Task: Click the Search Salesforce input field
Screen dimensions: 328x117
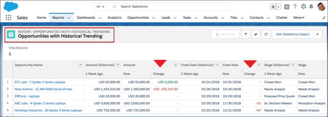Action: coord(168,7)
